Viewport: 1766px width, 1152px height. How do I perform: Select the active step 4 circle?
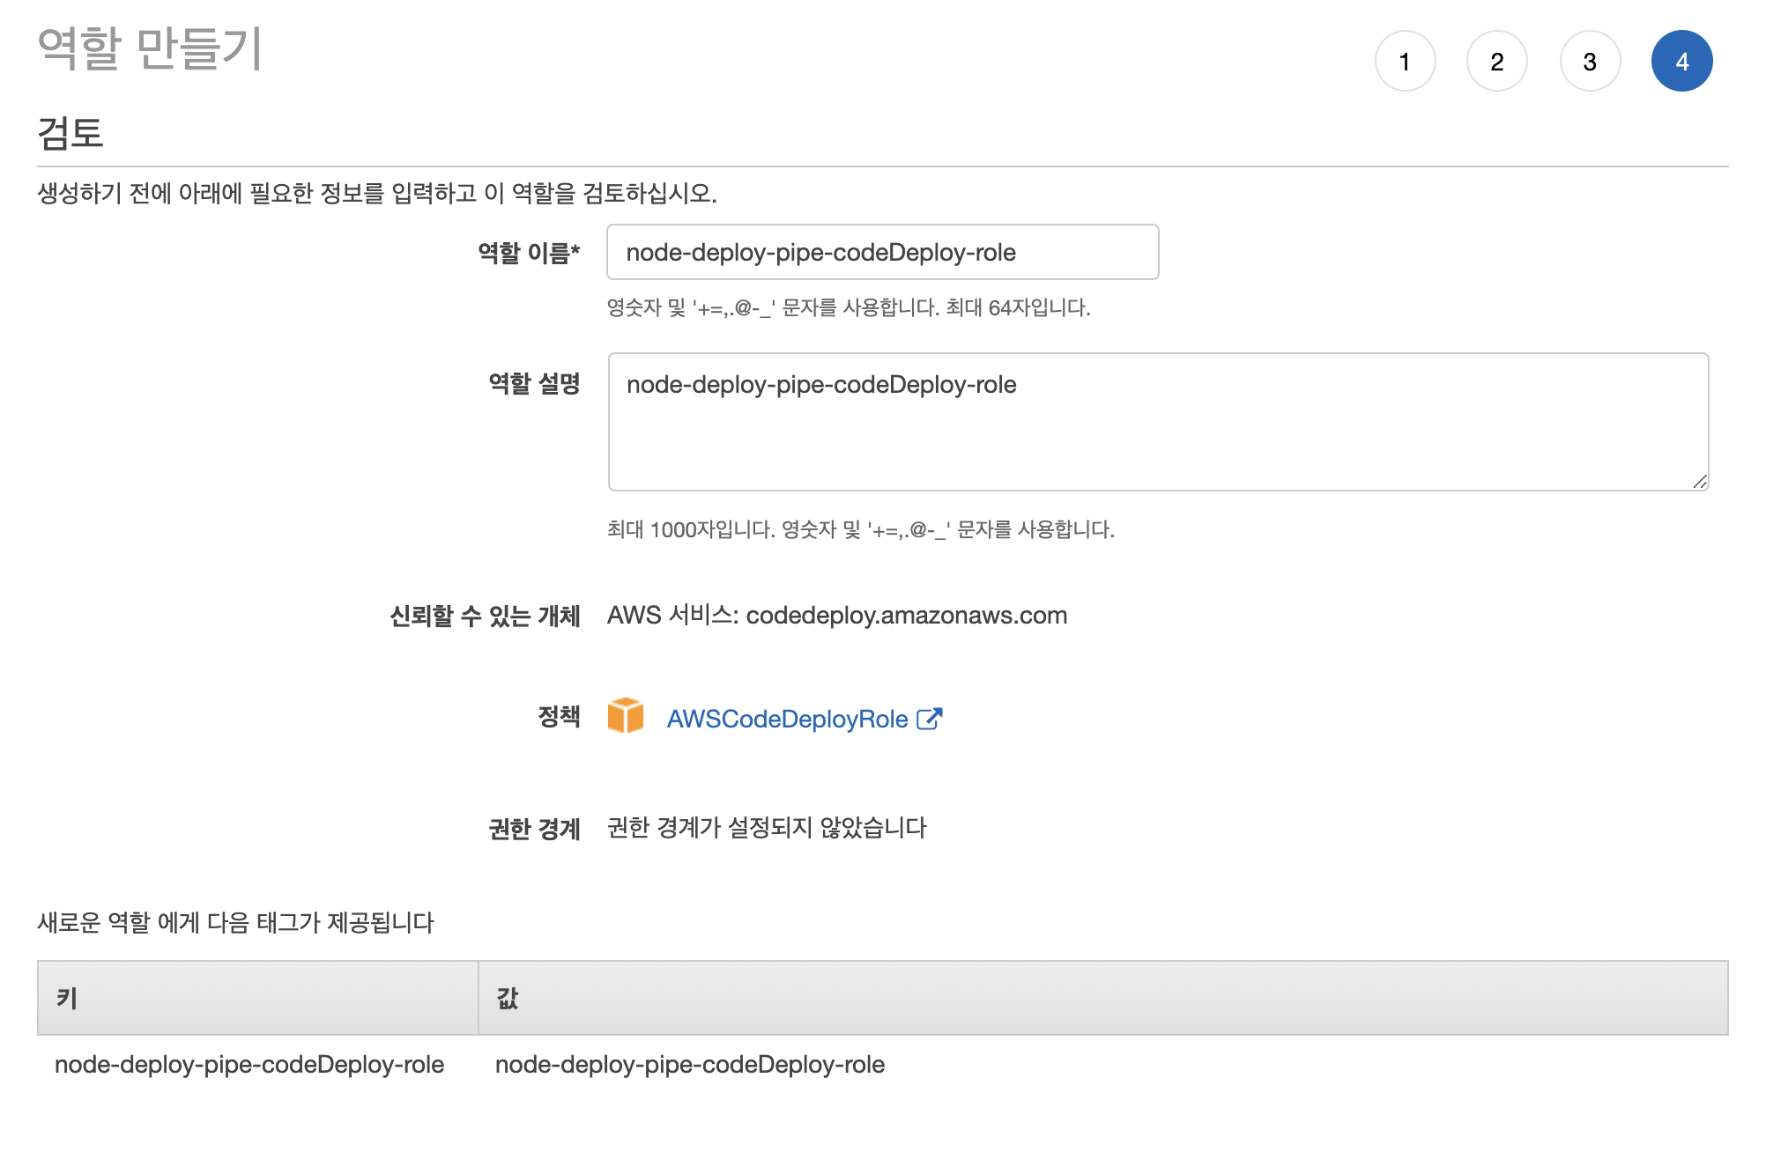point(1681,62)
